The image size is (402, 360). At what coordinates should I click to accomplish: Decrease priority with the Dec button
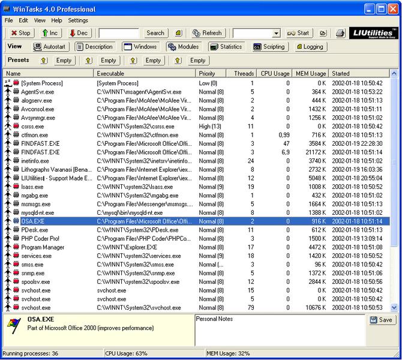79,33
